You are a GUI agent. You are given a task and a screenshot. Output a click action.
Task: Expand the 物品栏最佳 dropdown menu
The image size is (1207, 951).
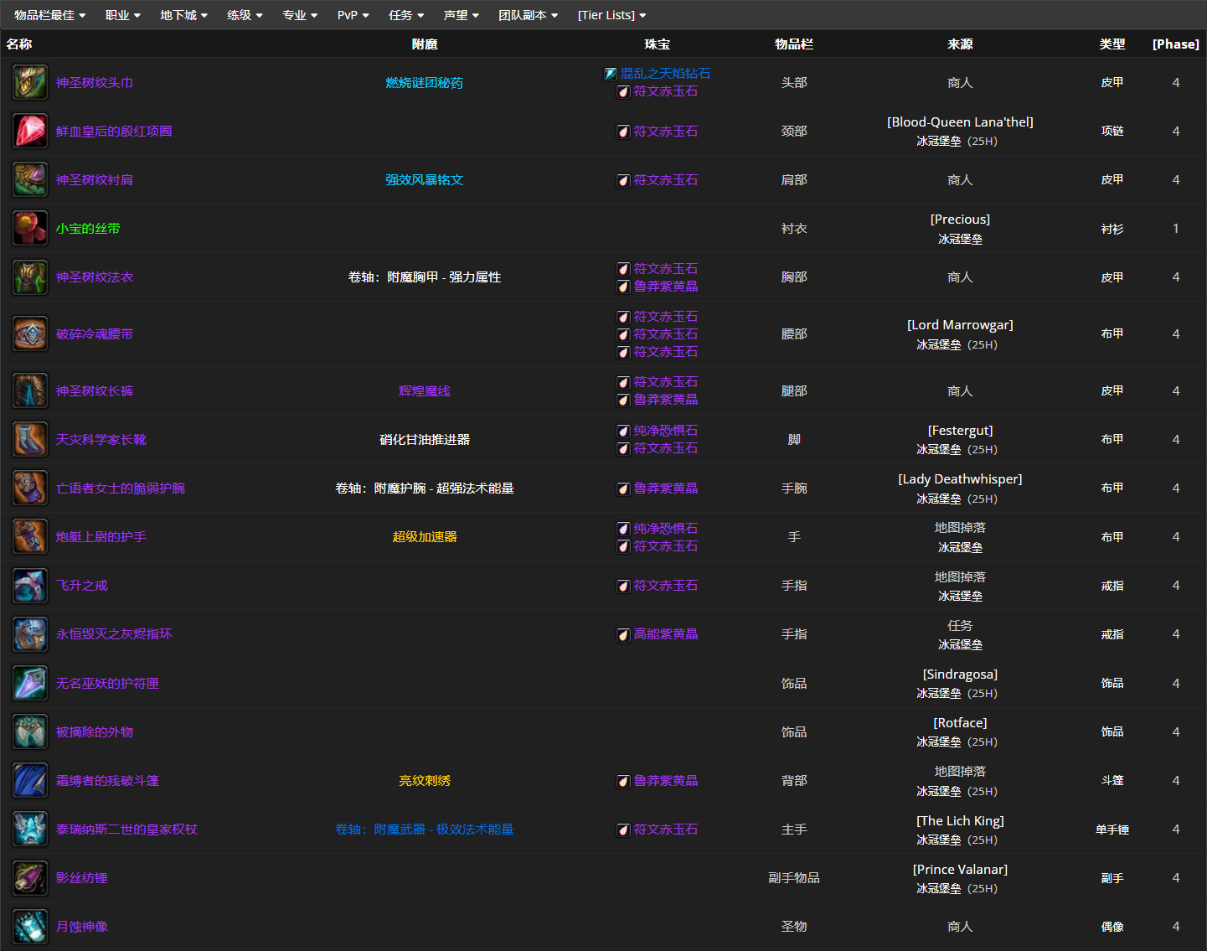pos(49,15)
